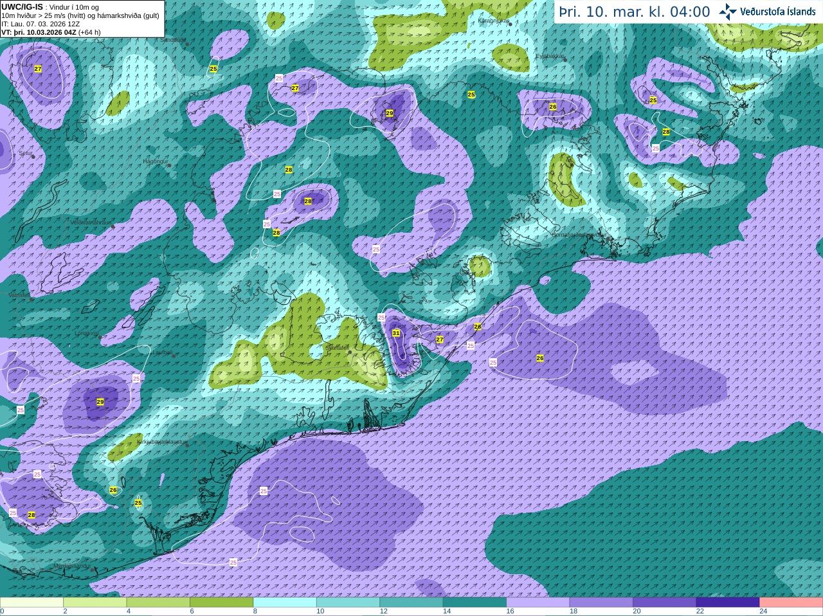Click the Vatnsfell station dot
The width and height of the screenshot is (823, 616).
[31, 298]
